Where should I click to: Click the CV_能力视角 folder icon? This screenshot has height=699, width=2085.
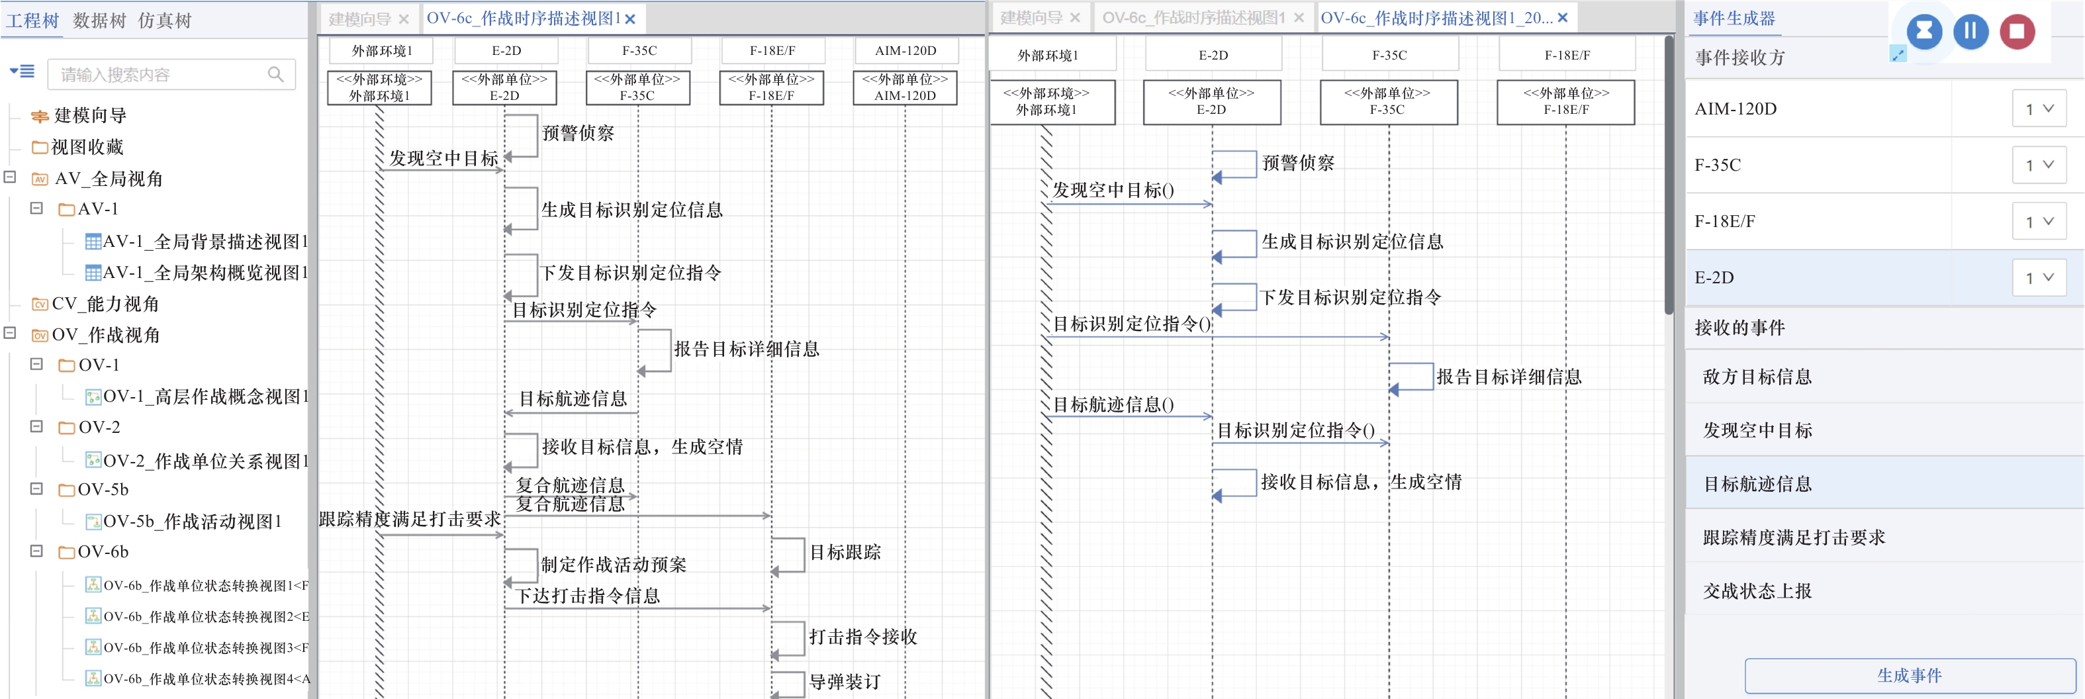(39, 304)
